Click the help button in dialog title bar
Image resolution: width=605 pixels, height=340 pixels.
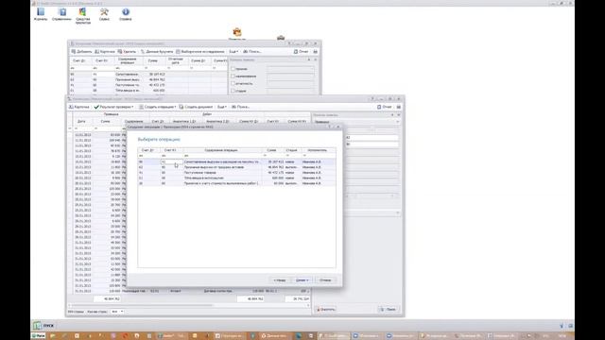coord(329,127)
